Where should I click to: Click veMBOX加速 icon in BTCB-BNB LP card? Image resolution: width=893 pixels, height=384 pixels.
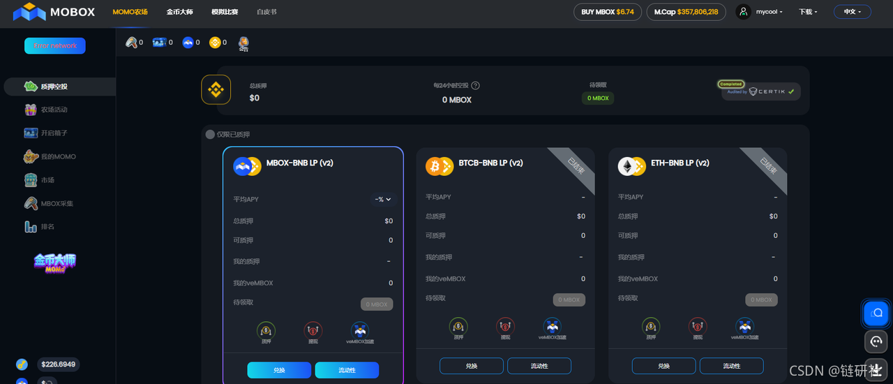552,328
